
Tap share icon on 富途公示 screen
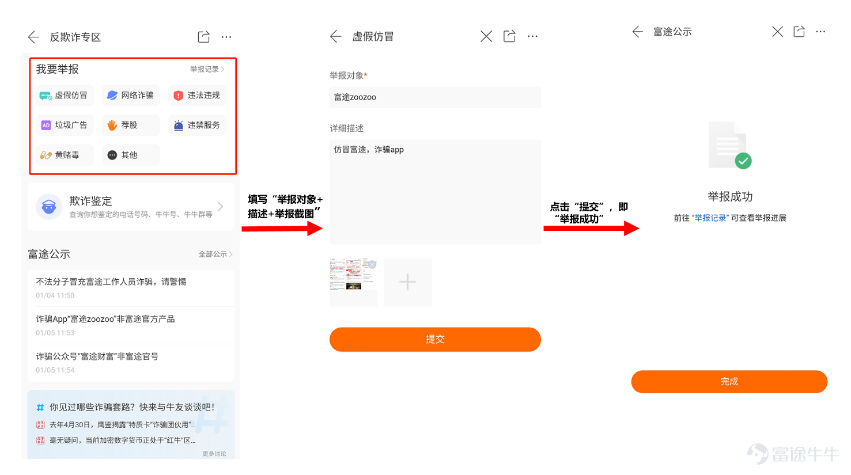pos(799,32)
